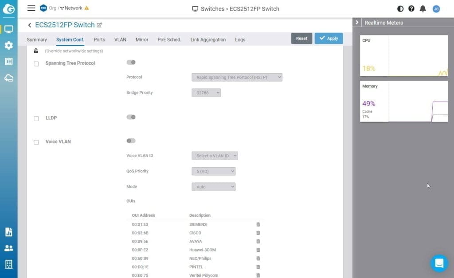Image resolution: width=454 pixels, height=278 pixels.
Task: Toggle the LLDP switch
Action: [x=131, y=117]
